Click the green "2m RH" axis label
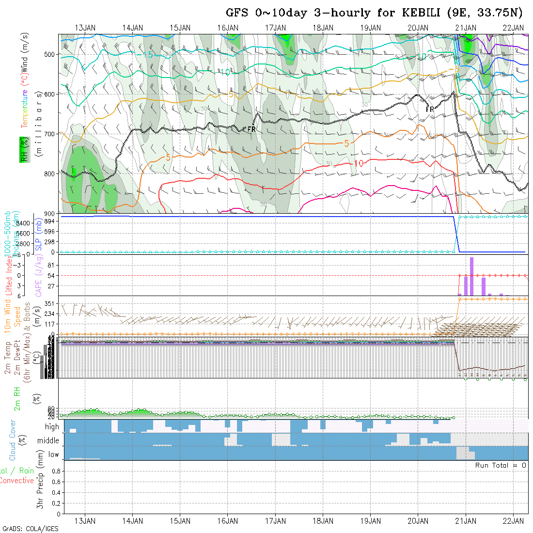 (17, 399)
